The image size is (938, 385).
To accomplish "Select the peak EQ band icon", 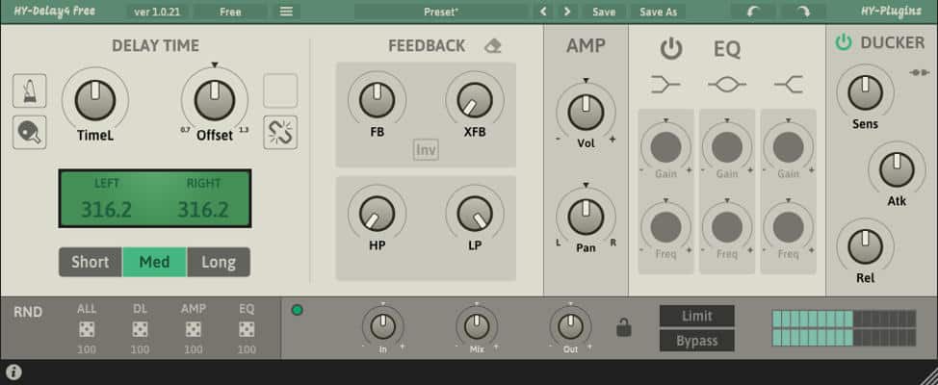I will coord(727,86).
